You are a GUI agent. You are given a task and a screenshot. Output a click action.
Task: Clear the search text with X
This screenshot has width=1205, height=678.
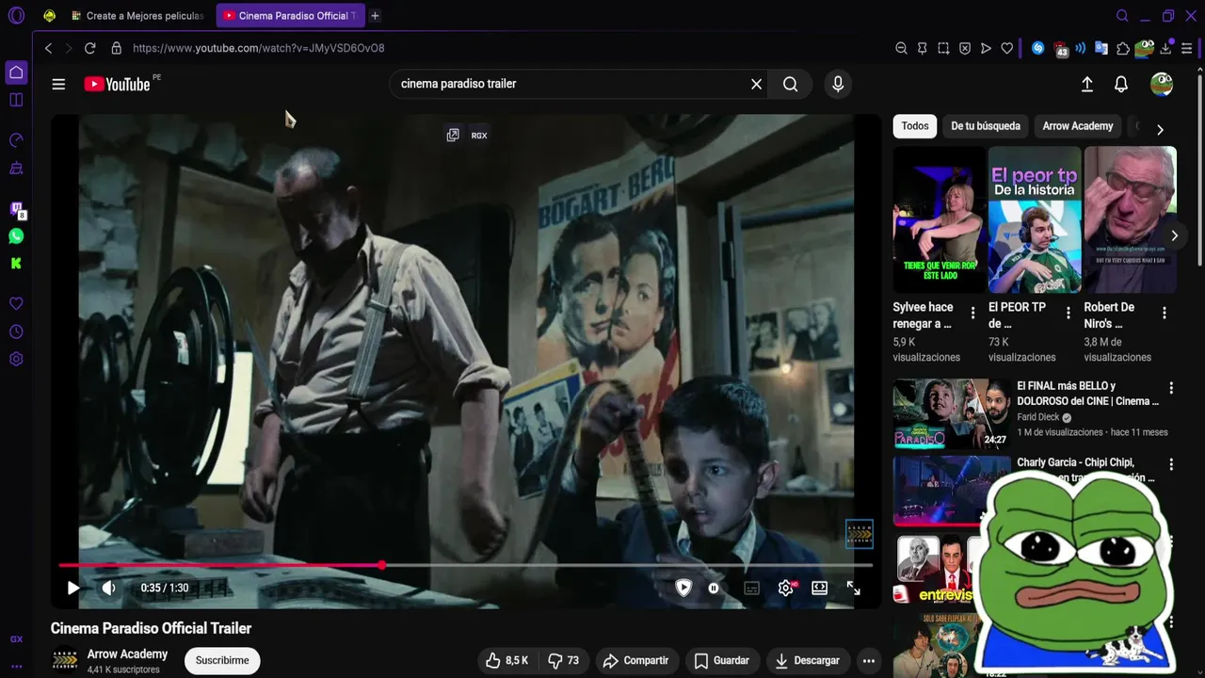756,84
